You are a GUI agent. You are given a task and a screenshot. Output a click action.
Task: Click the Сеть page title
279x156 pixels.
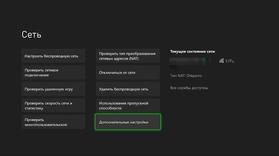coord(32,35)
